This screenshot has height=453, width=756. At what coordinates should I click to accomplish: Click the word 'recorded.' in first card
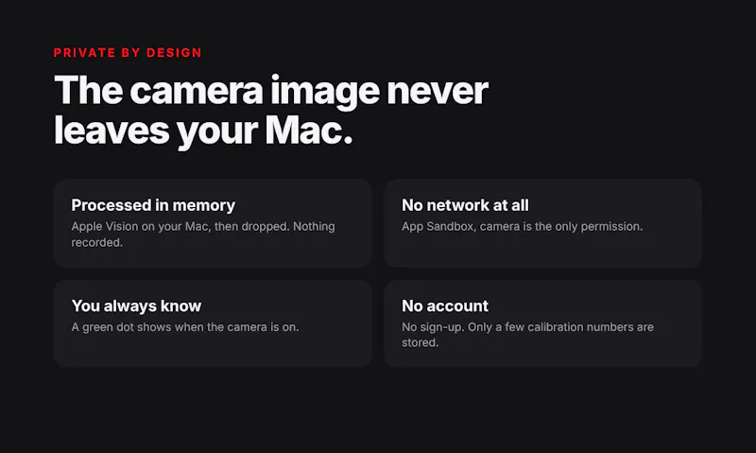pos(97,242)
